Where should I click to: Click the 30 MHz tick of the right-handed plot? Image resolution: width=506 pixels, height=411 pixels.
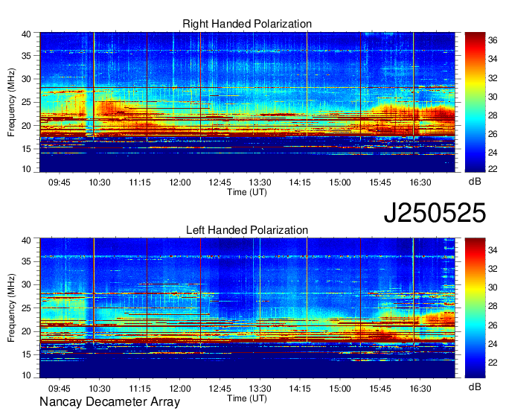pos(26,79)
